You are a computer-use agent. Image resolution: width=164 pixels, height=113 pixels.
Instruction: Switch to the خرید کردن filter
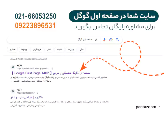click(x=37, y=49)
